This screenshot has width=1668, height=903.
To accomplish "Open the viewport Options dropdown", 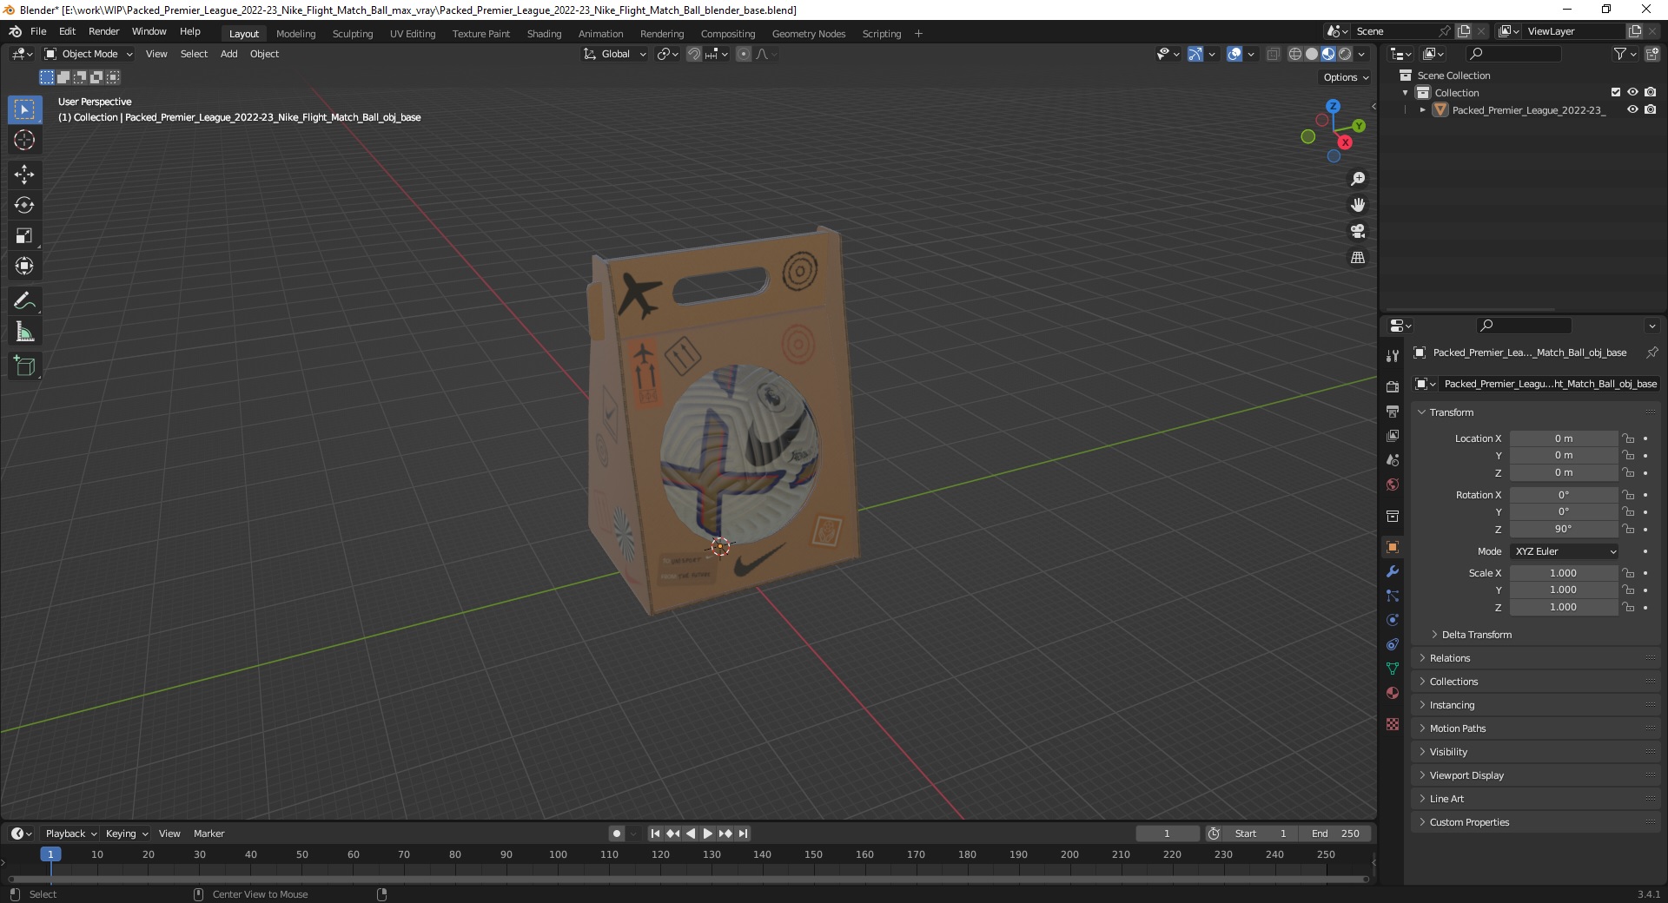I will pos(1346,77).
